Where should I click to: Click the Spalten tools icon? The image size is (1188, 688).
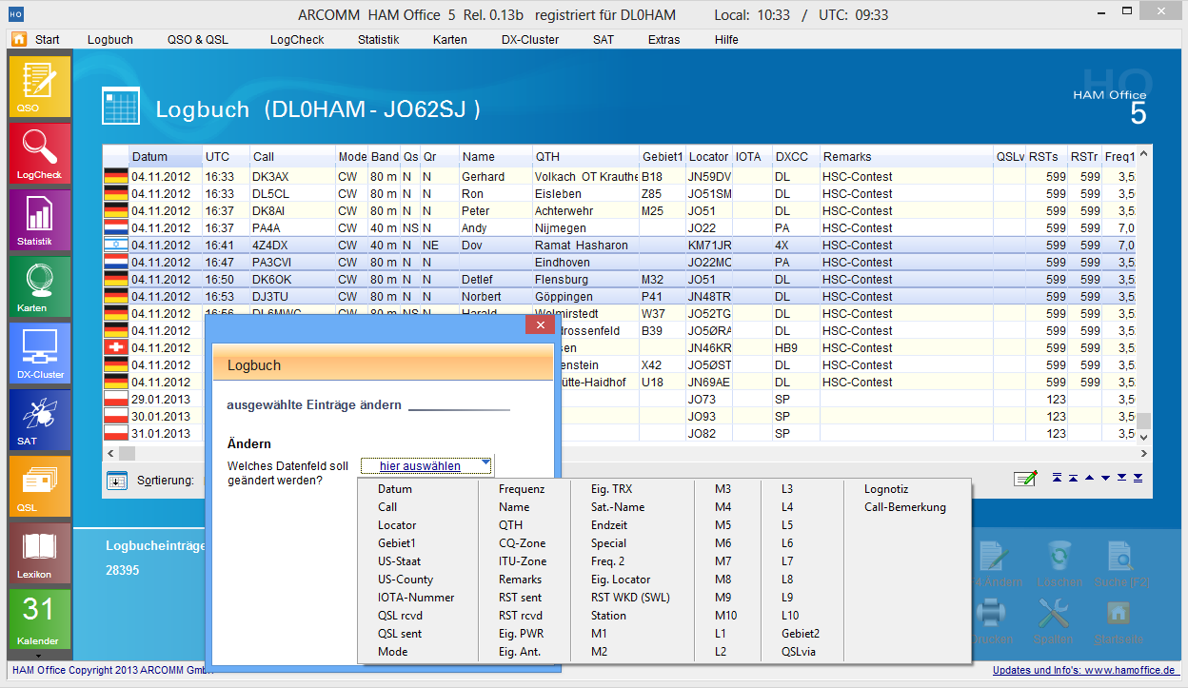click(1054, 613)
